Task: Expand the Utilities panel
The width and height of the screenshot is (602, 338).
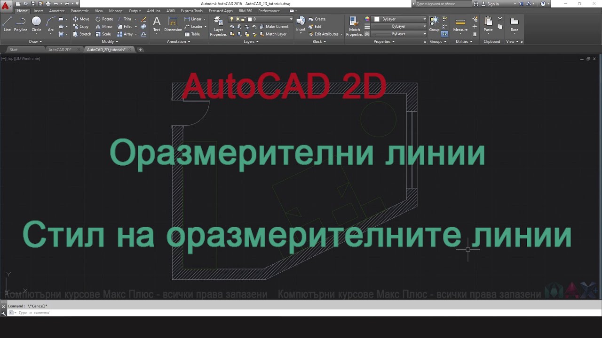Action: click(464, 41)
